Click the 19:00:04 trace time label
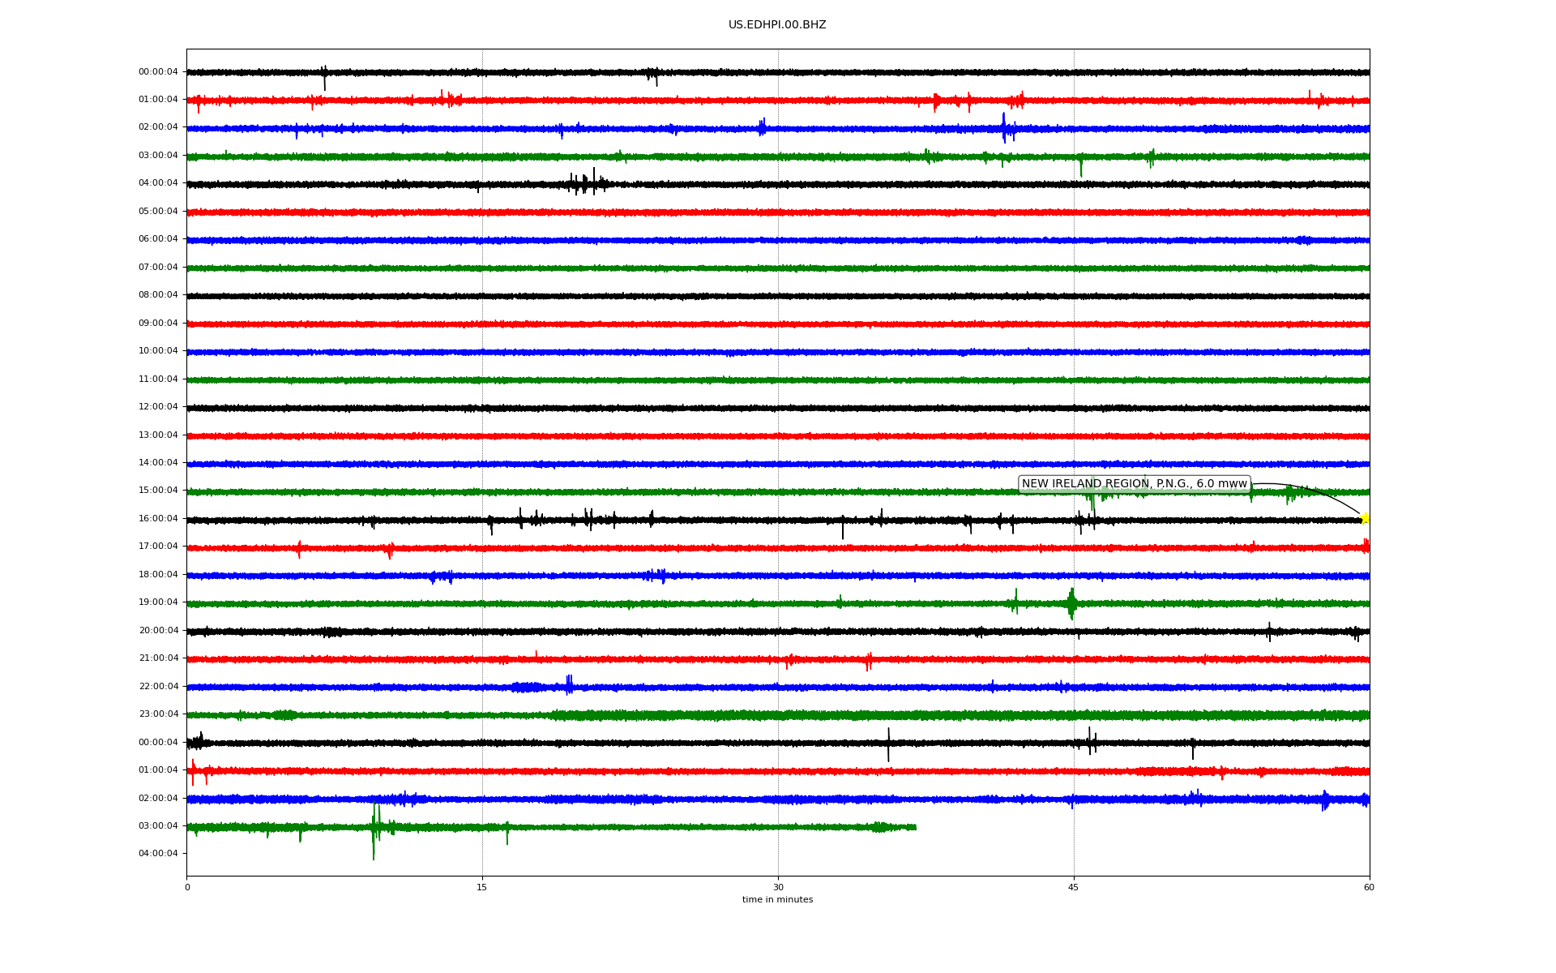1556x973 pixels. (x=158, y=602)
